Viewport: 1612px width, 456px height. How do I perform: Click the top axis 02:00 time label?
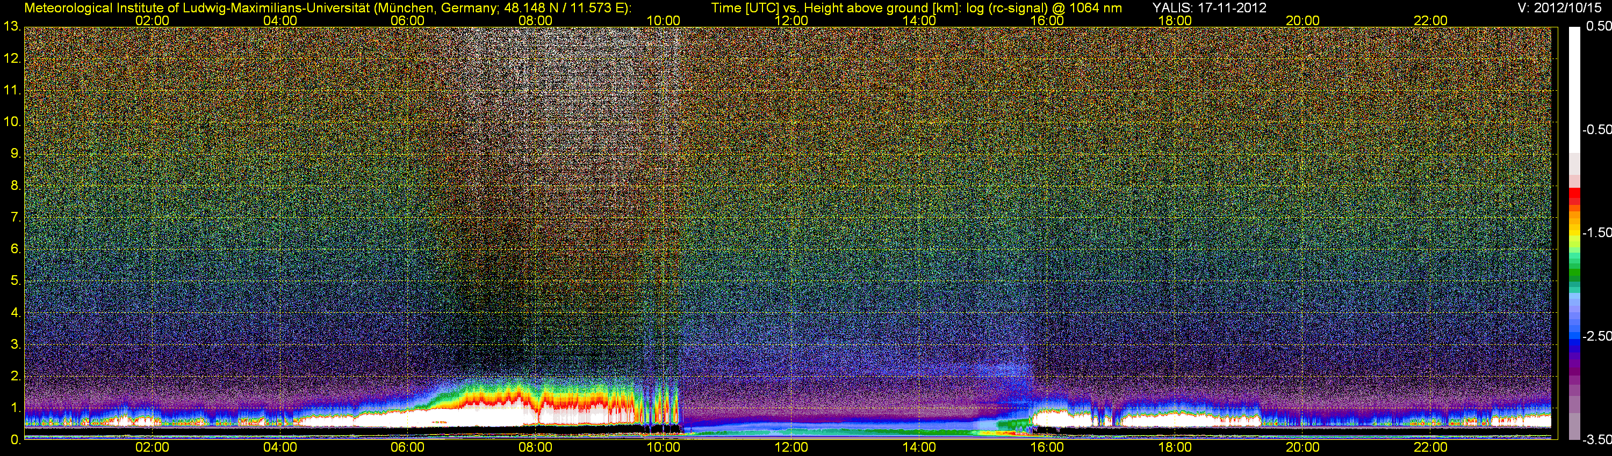152,20
